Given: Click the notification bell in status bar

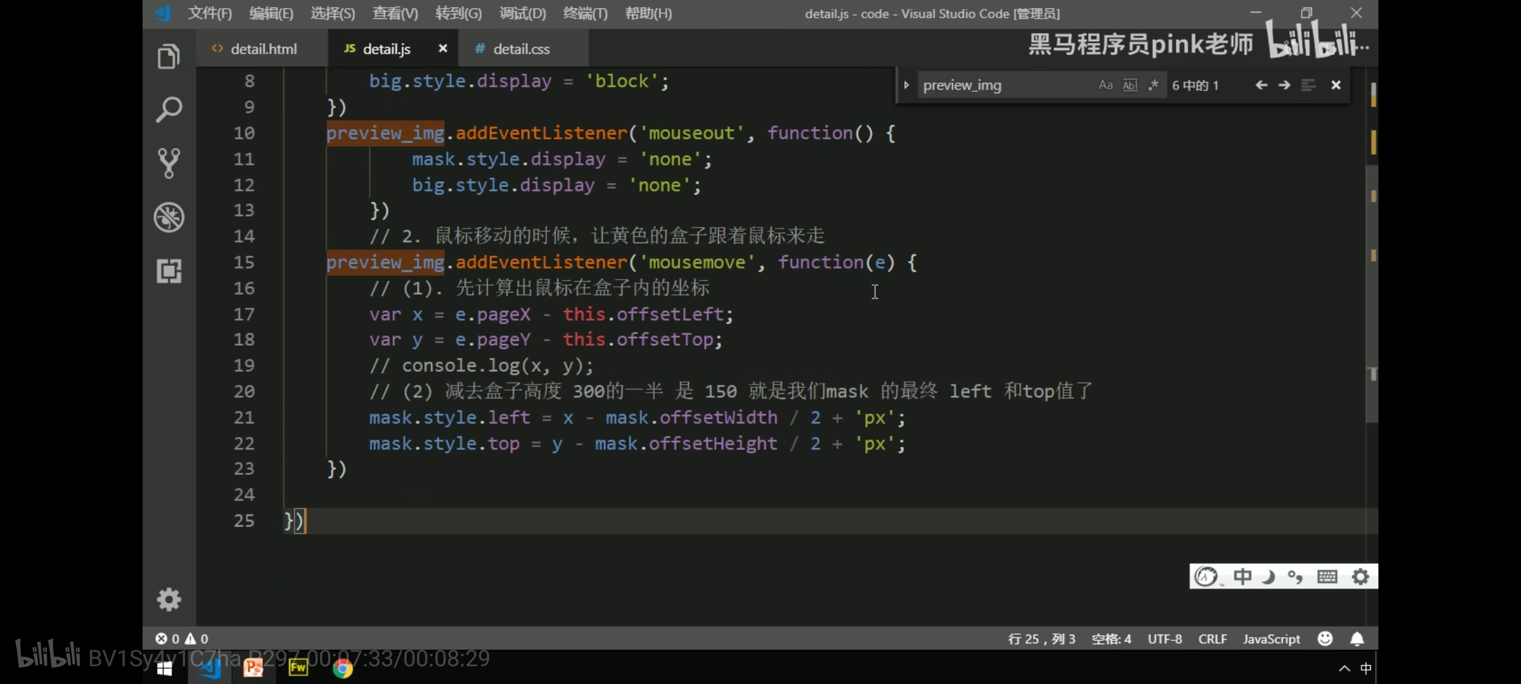Looking at the screenshot, I should 1357,638.
